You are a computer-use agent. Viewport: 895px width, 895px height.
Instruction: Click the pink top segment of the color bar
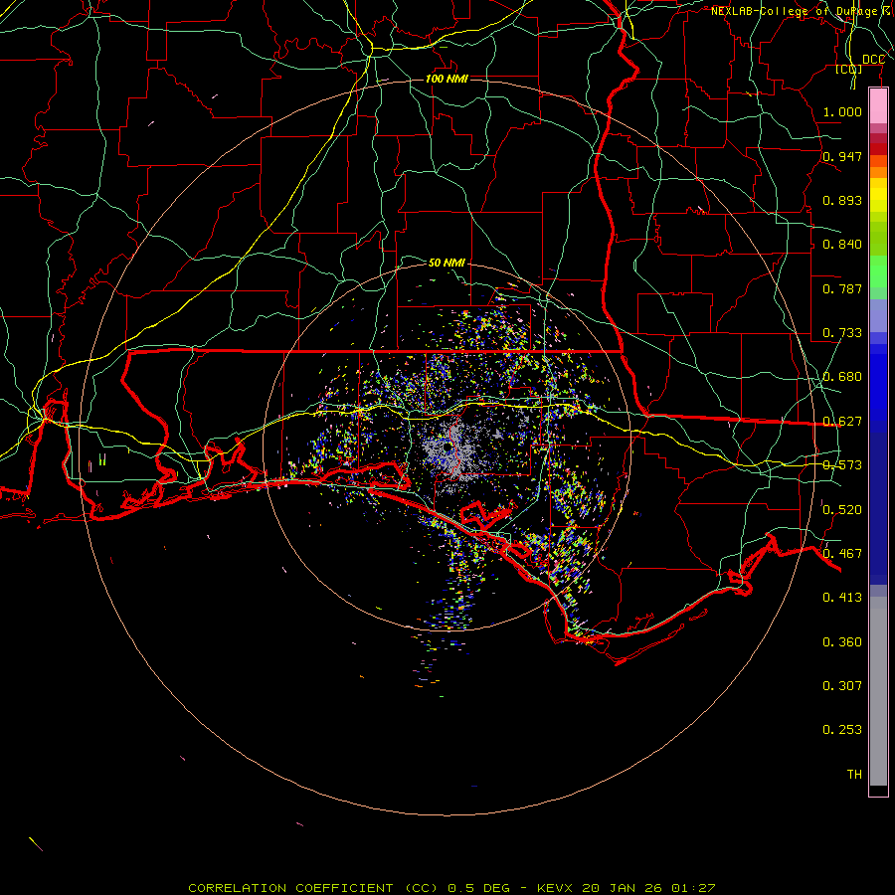click(x=878, y=106)
